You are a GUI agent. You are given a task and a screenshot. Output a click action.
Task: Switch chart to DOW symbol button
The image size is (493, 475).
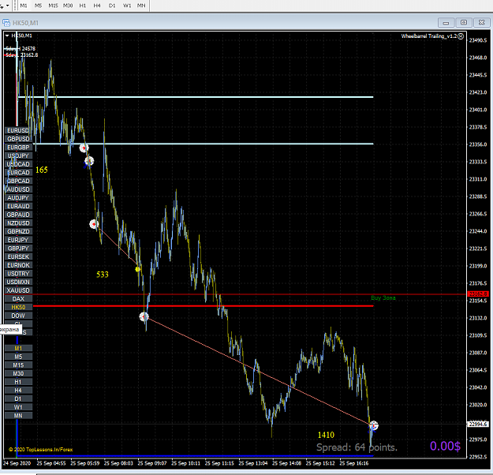18,316
